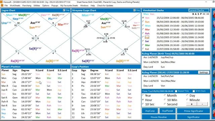Click the Ven mahadasha label under Vimshottari Dasha
The width and height of the screenshot is (215, 121).
tap(152, 14)
